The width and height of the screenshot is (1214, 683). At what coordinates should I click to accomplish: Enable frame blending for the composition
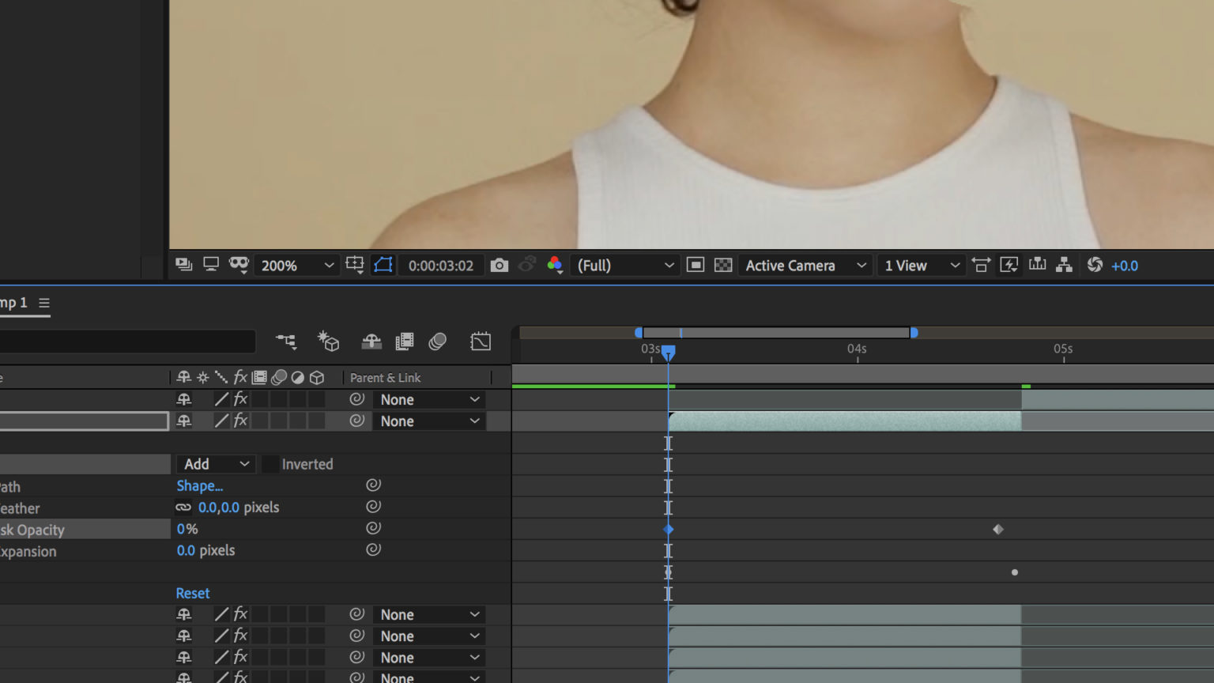pos(405,341)
